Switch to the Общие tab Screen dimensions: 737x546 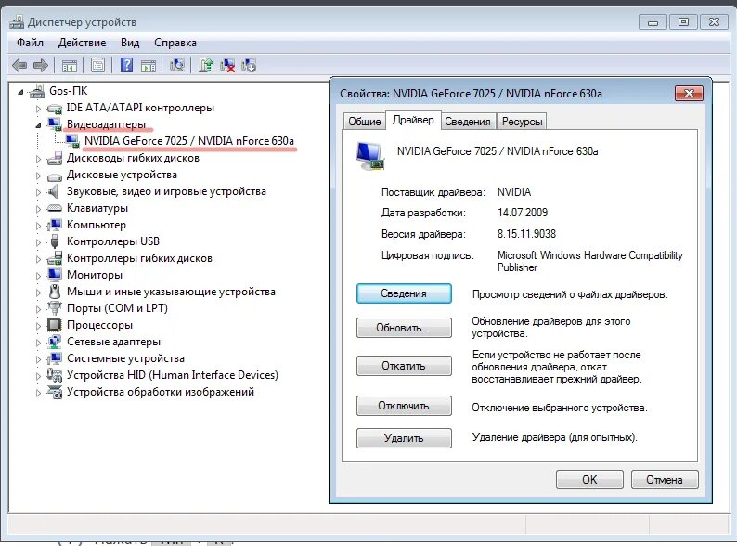(x=364, y=122)
